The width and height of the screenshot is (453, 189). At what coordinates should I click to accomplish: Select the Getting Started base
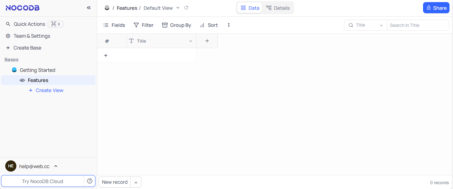pos(37,70)
